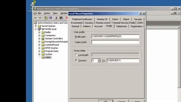
Task: Open the Action menu
Action: [x=47, y=13]
